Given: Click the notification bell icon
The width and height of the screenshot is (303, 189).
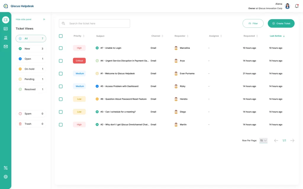Looking at the screenshot, I should 296,6.
